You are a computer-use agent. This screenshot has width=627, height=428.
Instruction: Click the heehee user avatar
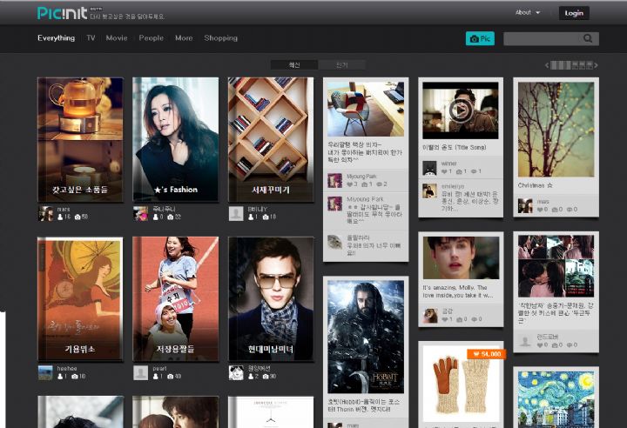coord(46,372)
